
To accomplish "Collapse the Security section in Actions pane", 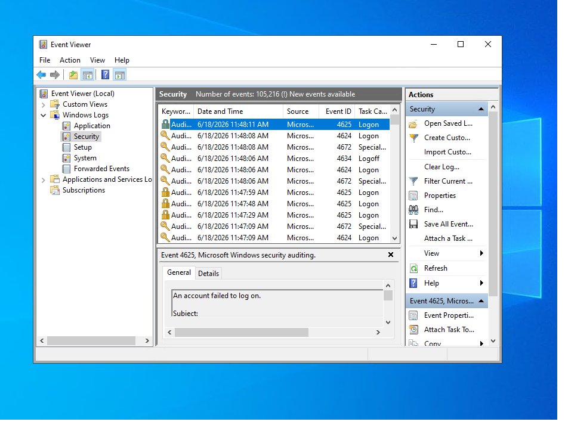I will pyautogui.click(x=481, y=109).
